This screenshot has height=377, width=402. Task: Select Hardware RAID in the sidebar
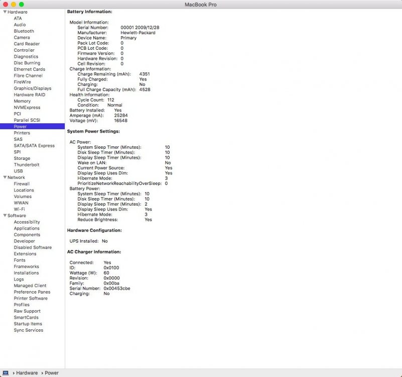pos(30,95)
